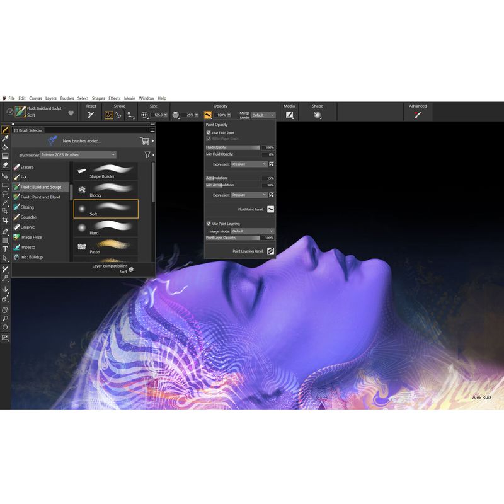Viewport: 504px width, 504px height.
Task: Select the Dropper tool
Action: click(x=5, y=139)
